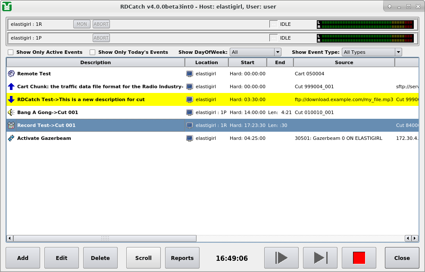The height and width of the screenshot is (272, 425).
Task: Click the speaker playout icon for Bang A Gong
Action: [11, 112]
